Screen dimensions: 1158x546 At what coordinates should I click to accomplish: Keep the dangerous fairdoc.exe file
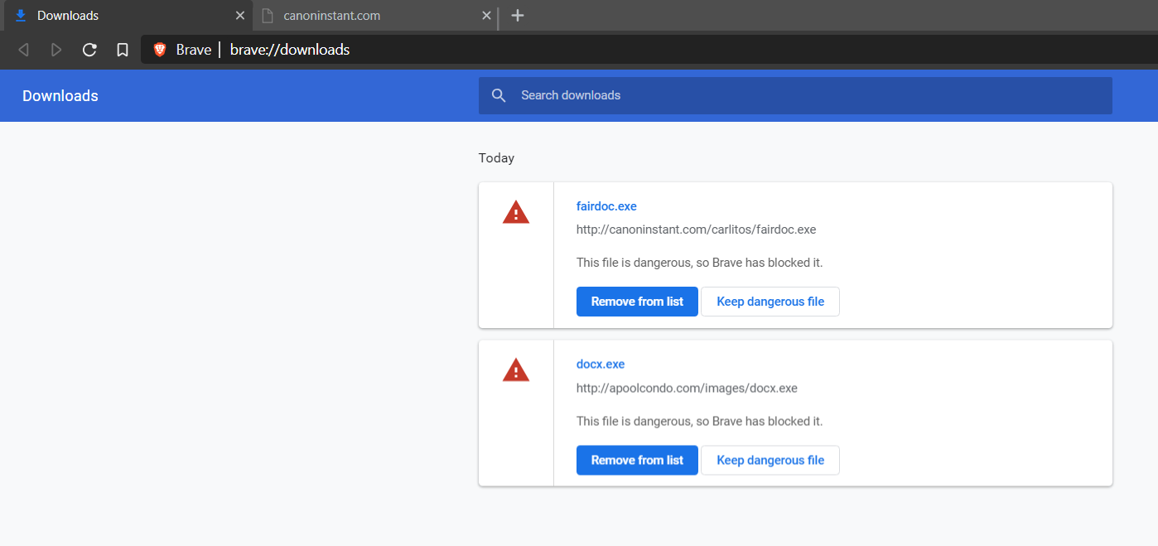point(770,302)
